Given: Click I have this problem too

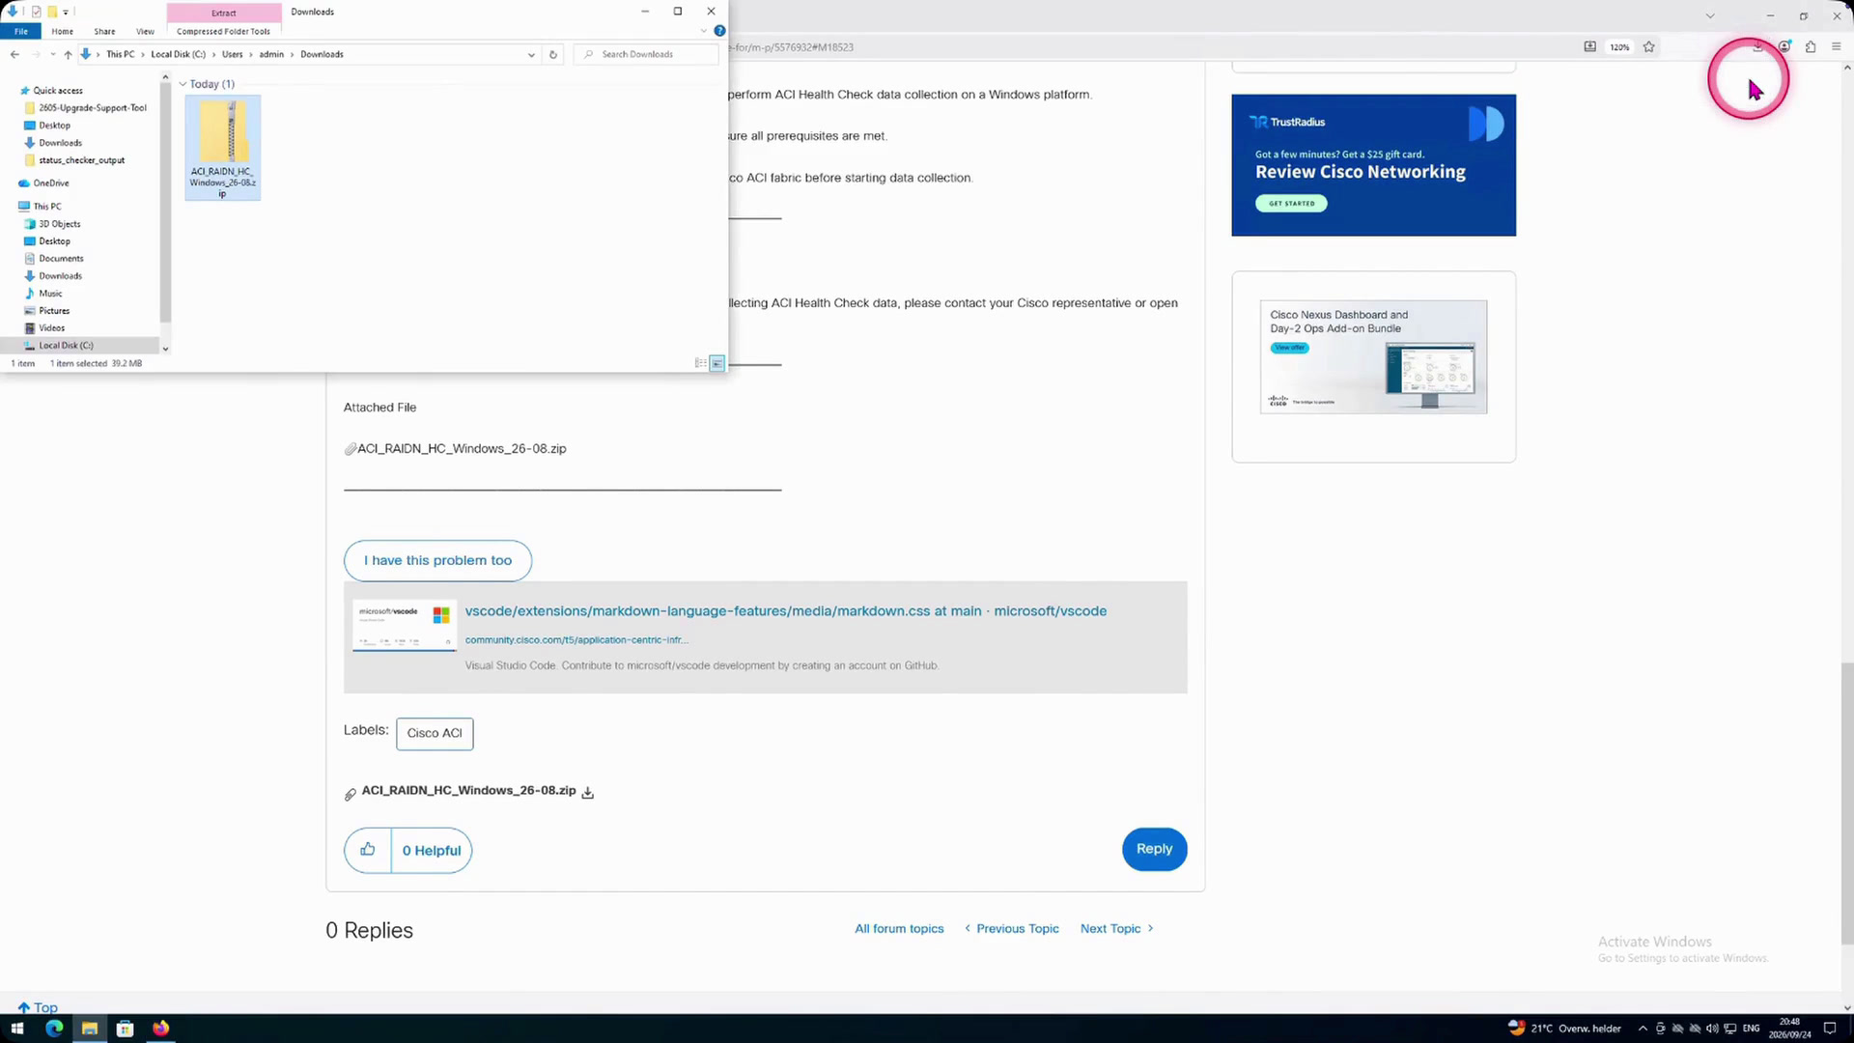Looking at the screenshot, I should coord(437,560).
